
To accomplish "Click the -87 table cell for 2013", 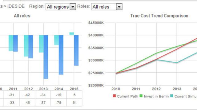I will 43,103.
